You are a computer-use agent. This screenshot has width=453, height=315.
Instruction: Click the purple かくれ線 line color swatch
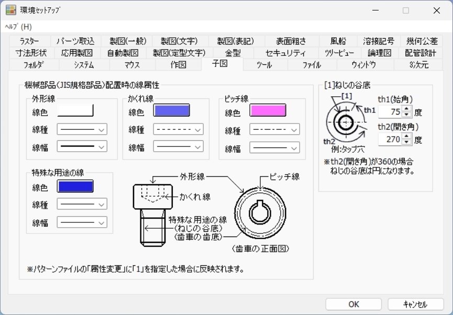172,110
